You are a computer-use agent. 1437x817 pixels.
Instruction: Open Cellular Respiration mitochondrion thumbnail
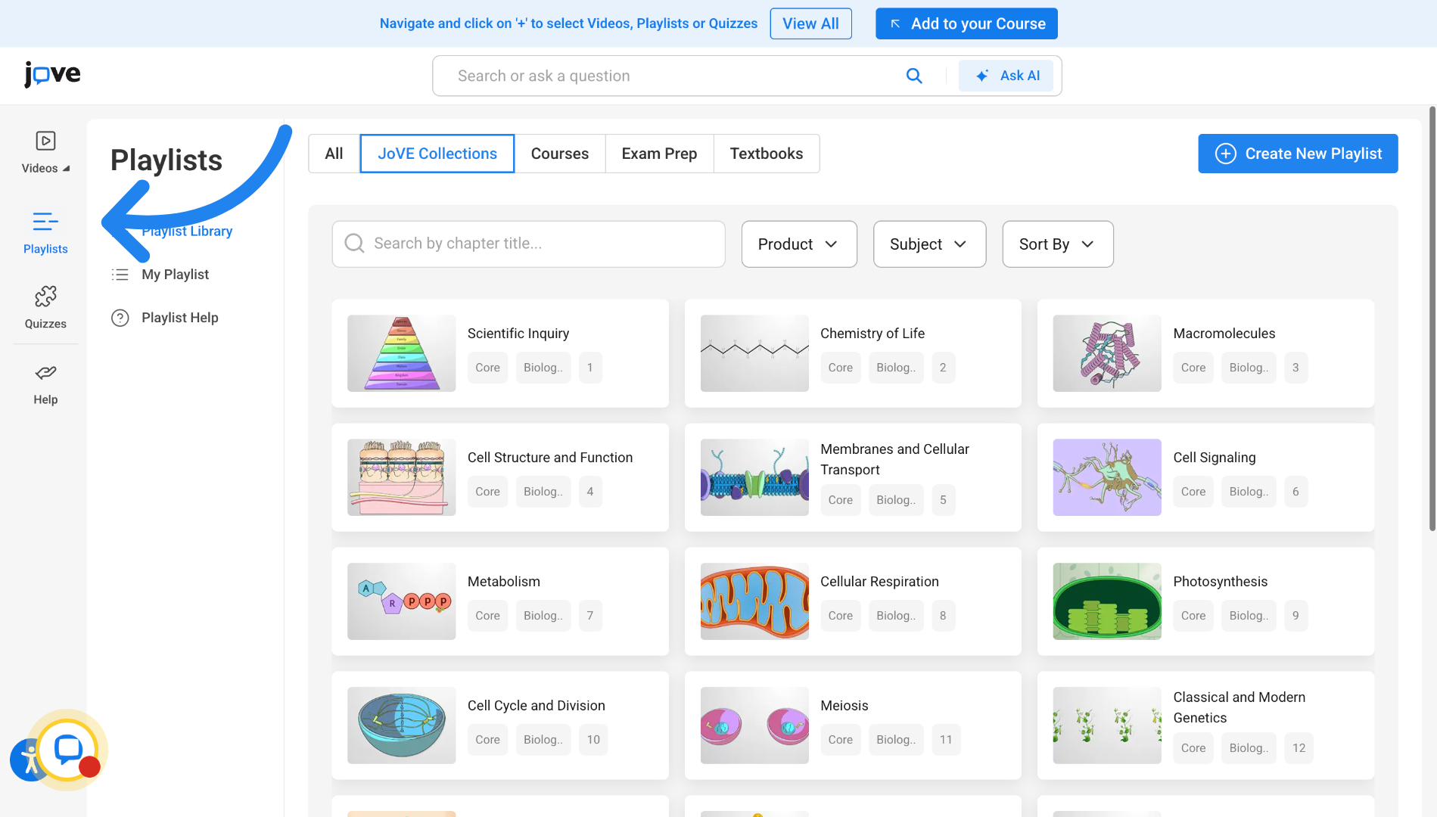[754, 601]
